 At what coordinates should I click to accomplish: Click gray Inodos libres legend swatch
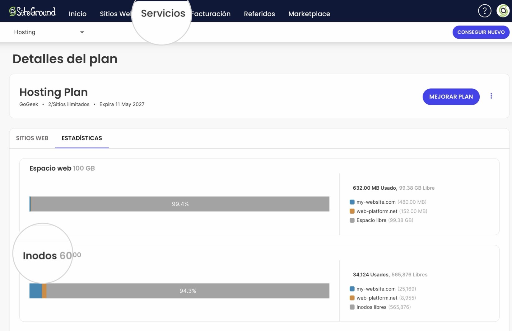tap(352, 307)
